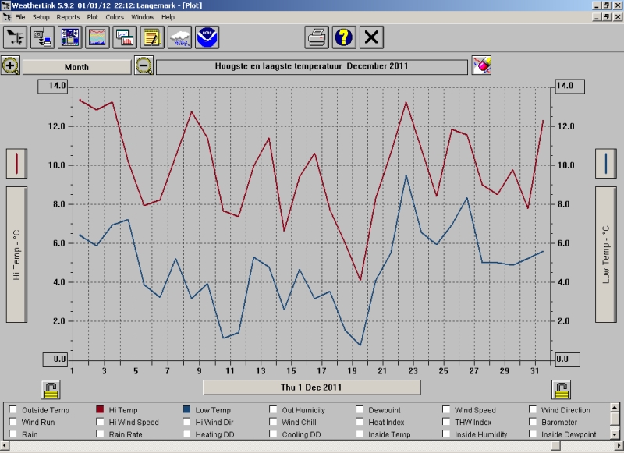Click the WeatherLink title bar app icon
624x453 pixels.
(5, 5)
